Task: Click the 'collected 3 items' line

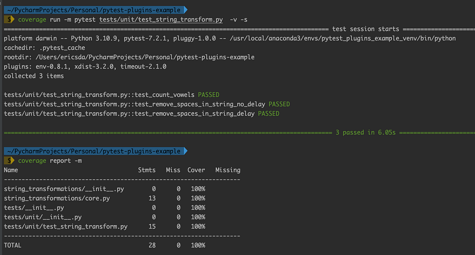Action: click(34, 76)
